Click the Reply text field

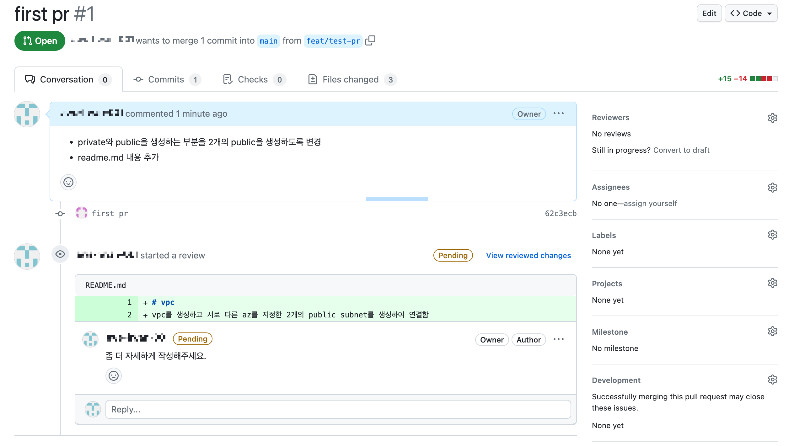(x=338, y=409)
